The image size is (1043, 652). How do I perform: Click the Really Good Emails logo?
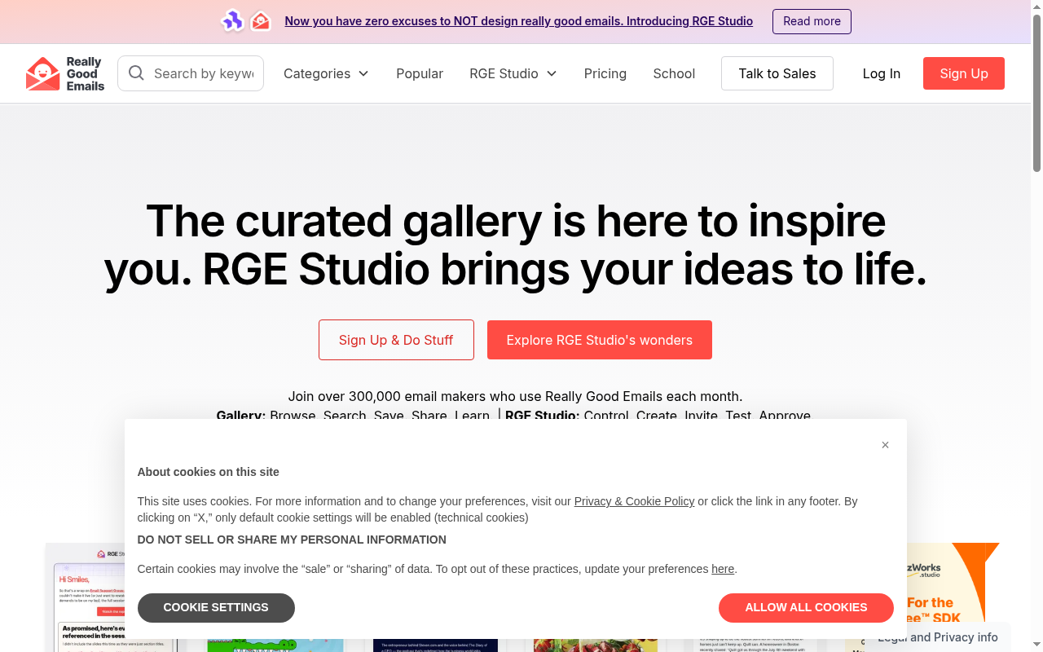point(65,73)
